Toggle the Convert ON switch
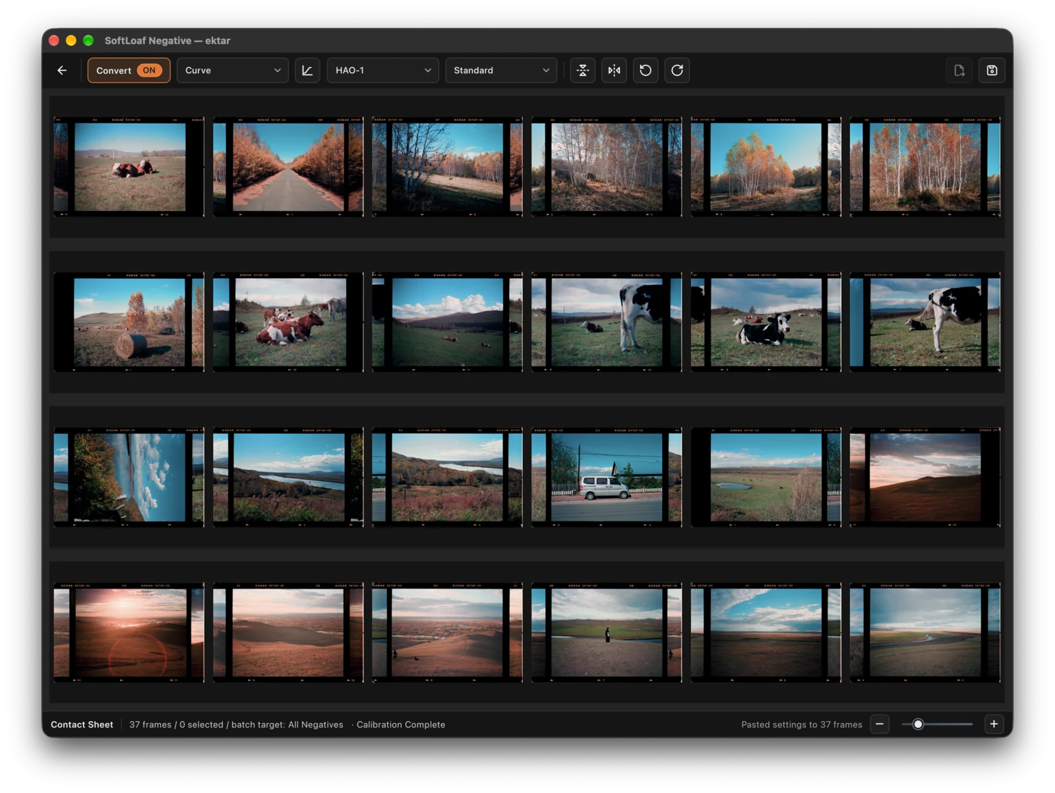 point(129,71)
